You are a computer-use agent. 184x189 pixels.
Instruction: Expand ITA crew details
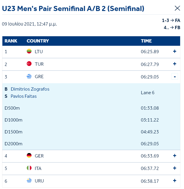[x=174, y=168]
